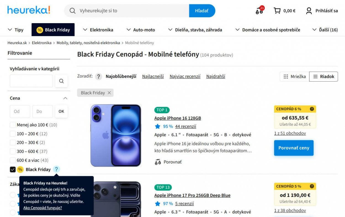Switch to the Riadok view tab

click(x=323, y=76)
